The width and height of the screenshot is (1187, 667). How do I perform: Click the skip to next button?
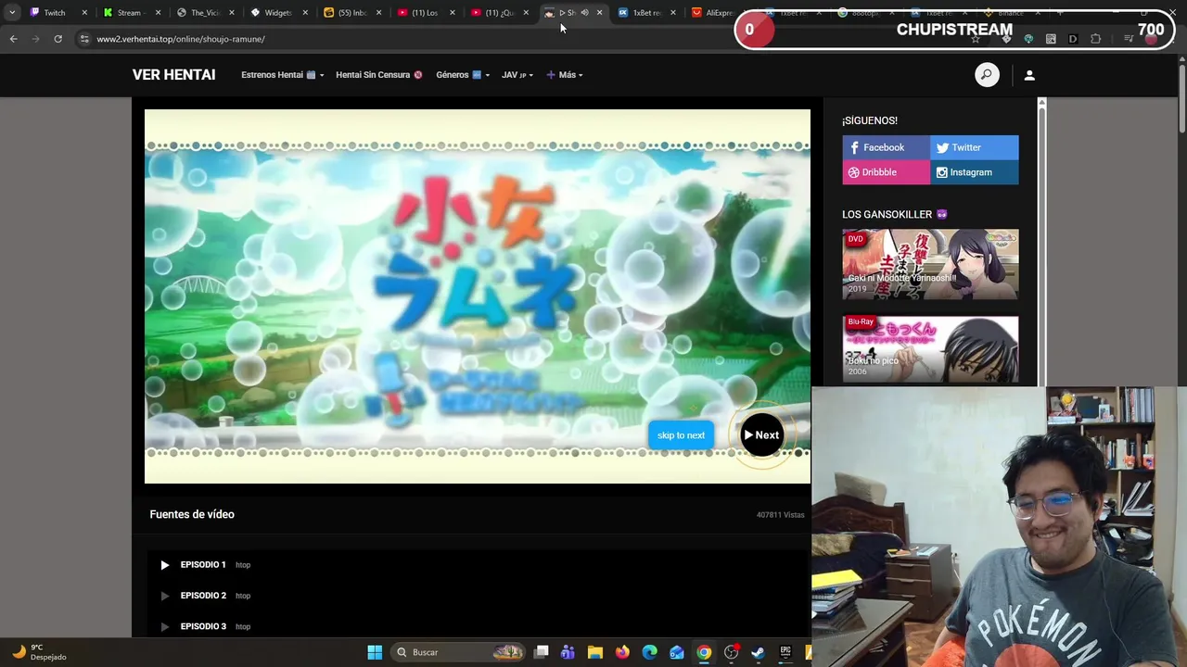tap(681, 435)
